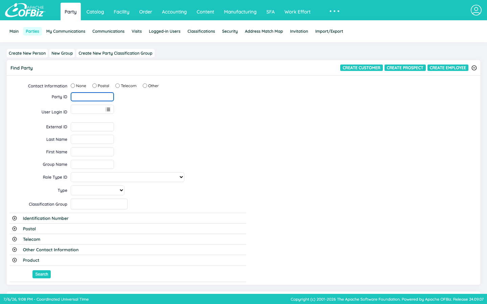Click the Create Employee button
Image resolution: width=487 pixels, height=304 pixels.
click(448, 68)
